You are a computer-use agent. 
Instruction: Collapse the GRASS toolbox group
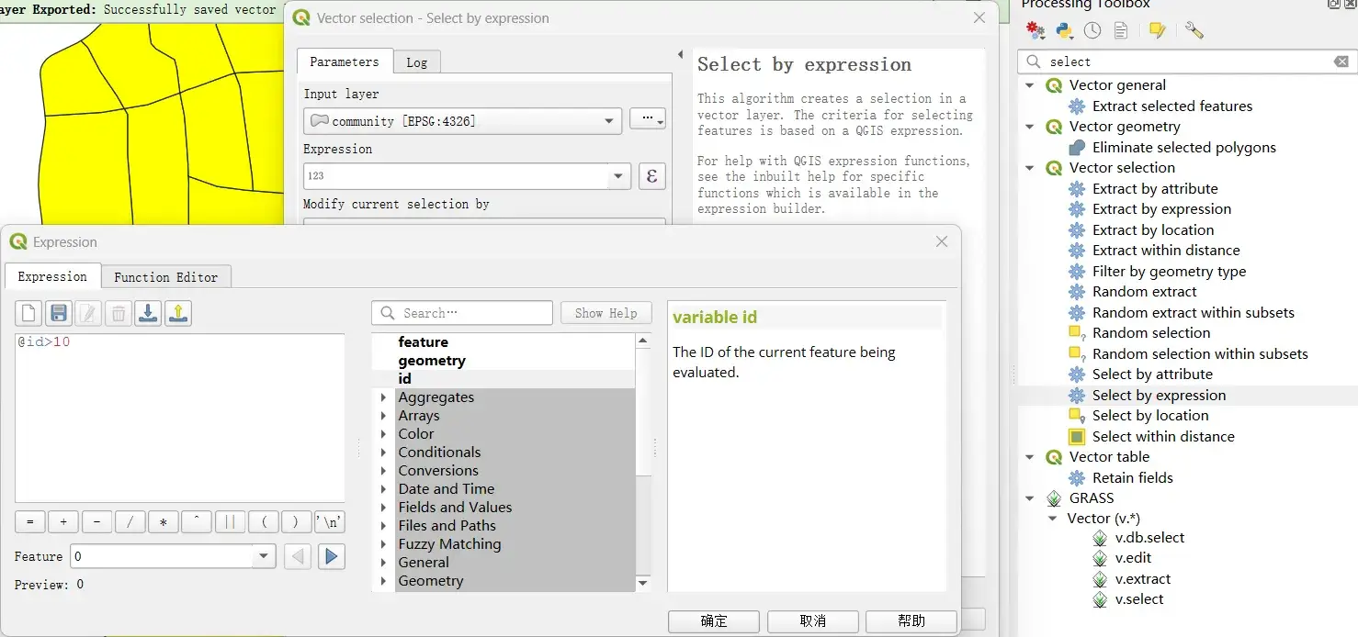click(1030, 498)
